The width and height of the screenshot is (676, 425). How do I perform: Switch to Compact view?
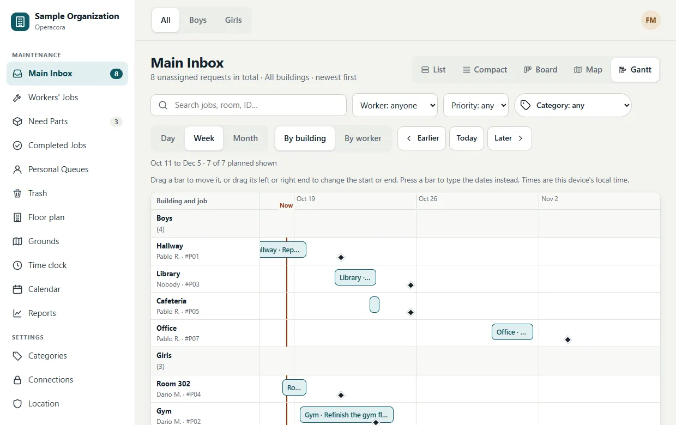pos(485,70)
